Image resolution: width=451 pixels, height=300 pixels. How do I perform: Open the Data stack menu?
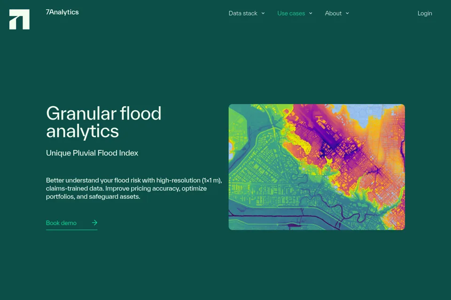[x=243, y=13]
